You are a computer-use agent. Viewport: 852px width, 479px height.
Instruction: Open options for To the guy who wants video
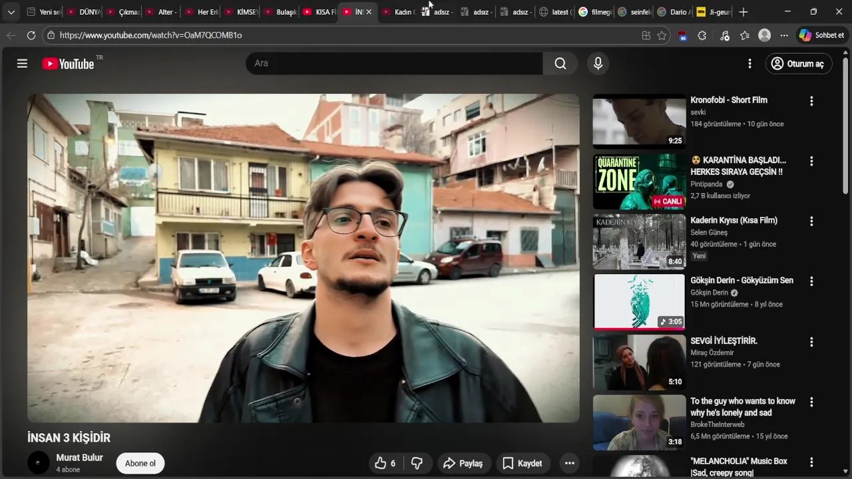coord(811,402)
